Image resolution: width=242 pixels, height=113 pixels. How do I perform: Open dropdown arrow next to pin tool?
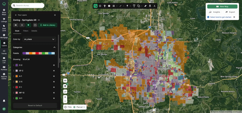click(x=130, y=6)
